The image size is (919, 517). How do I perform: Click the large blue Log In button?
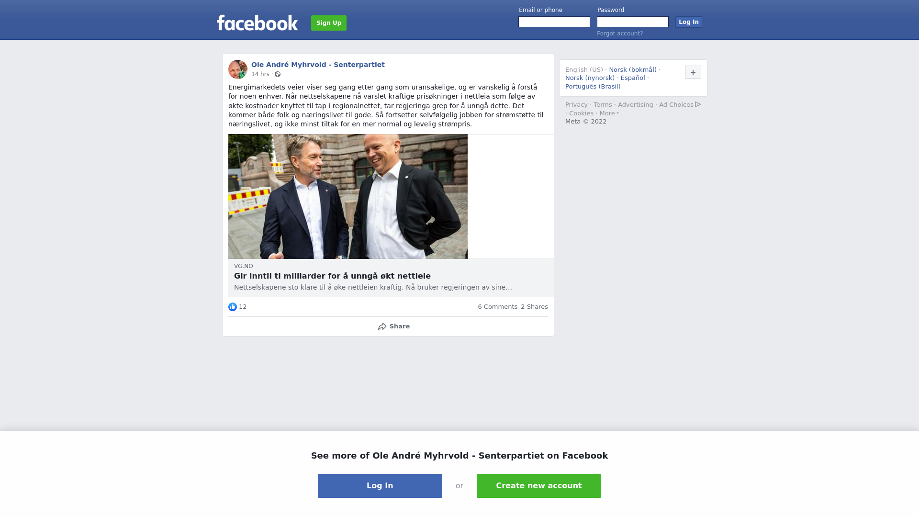pos(380,486)
